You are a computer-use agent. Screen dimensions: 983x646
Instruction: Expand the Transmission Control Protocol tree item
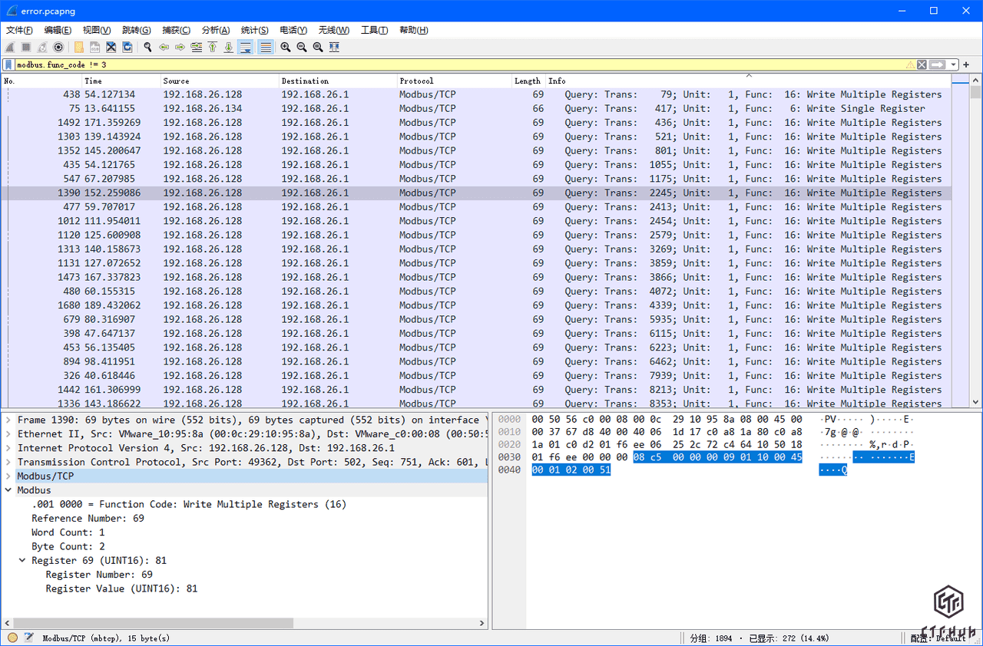pyautogui.click(x=8, y=462)
